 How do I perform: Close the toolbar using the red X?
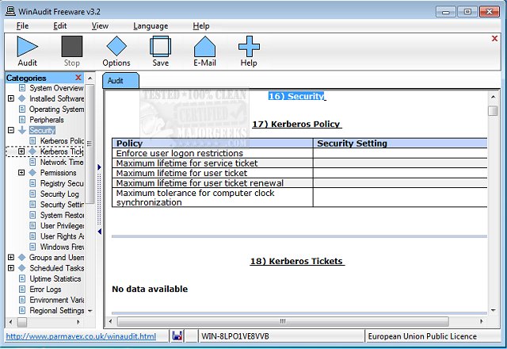click(x=494, y=38)
